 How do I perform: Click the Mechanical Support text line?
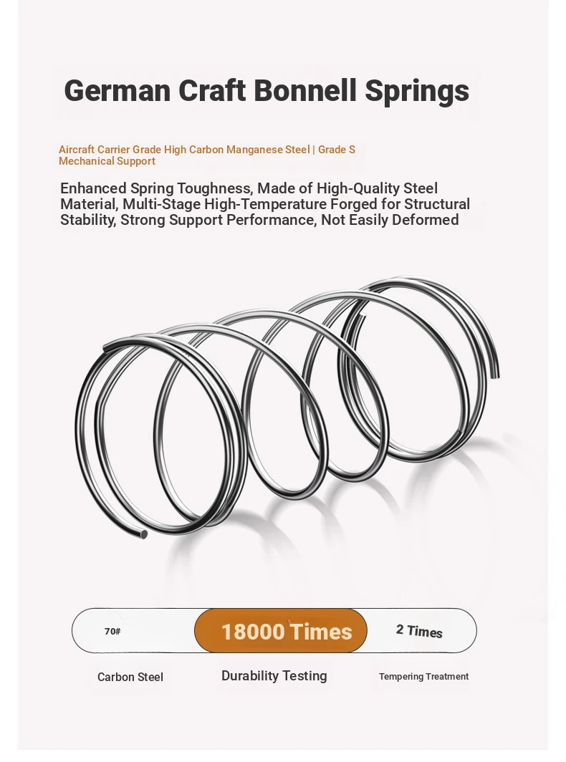pyautogui.click(x=107, y=161)
